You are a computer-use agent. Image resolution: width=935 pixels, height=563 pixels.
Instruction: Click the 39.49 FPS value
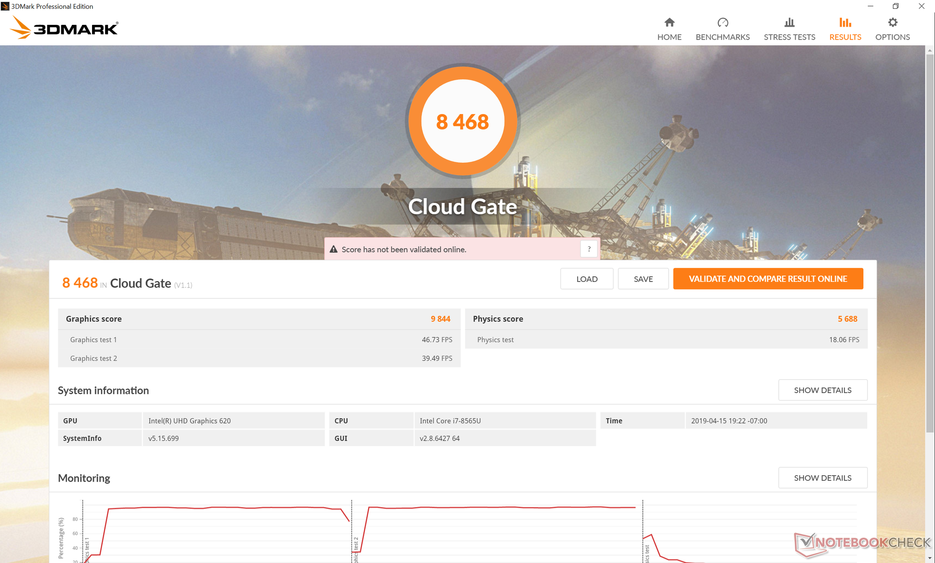(x=437, y=358)
